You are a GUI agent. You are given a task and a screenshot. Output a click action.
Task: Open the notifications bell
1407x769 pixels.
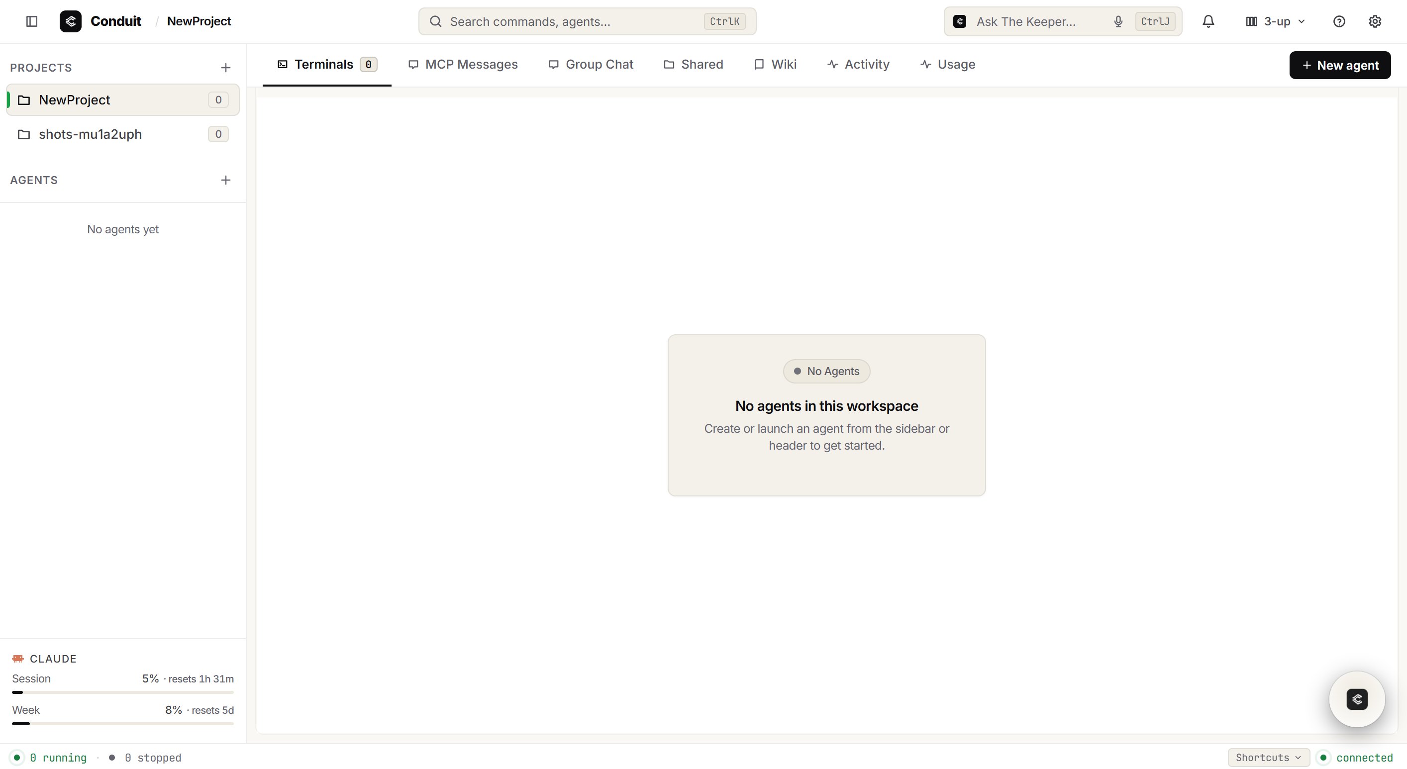[1208, 21]
